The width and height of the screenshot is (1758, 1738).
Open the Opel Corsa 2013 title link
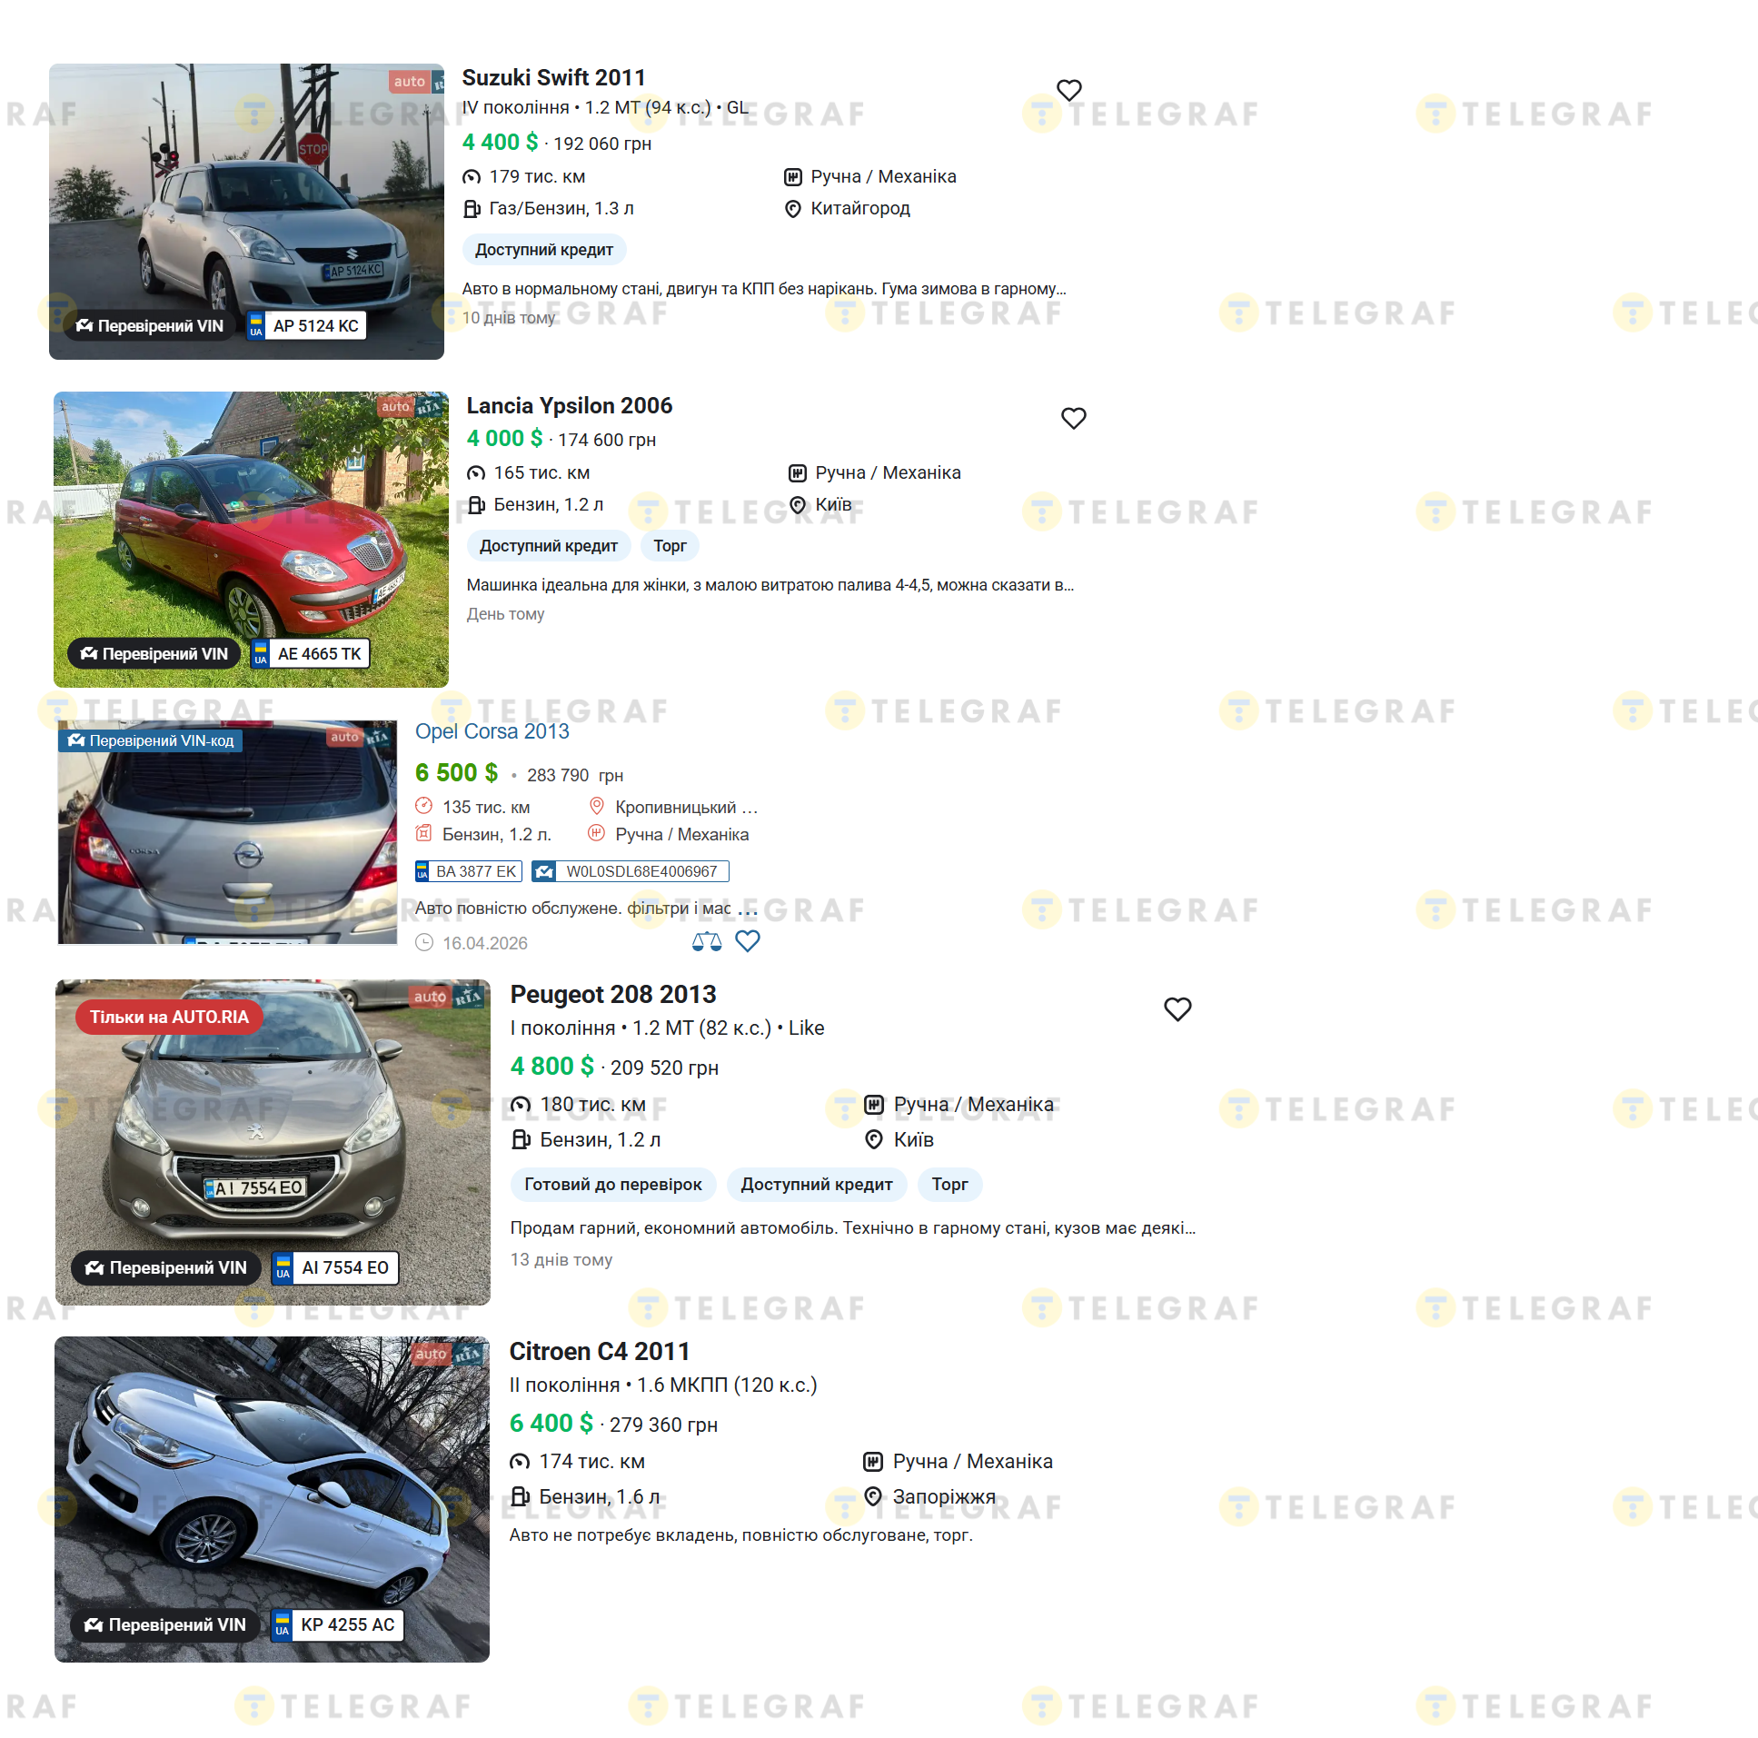(492, 730)
